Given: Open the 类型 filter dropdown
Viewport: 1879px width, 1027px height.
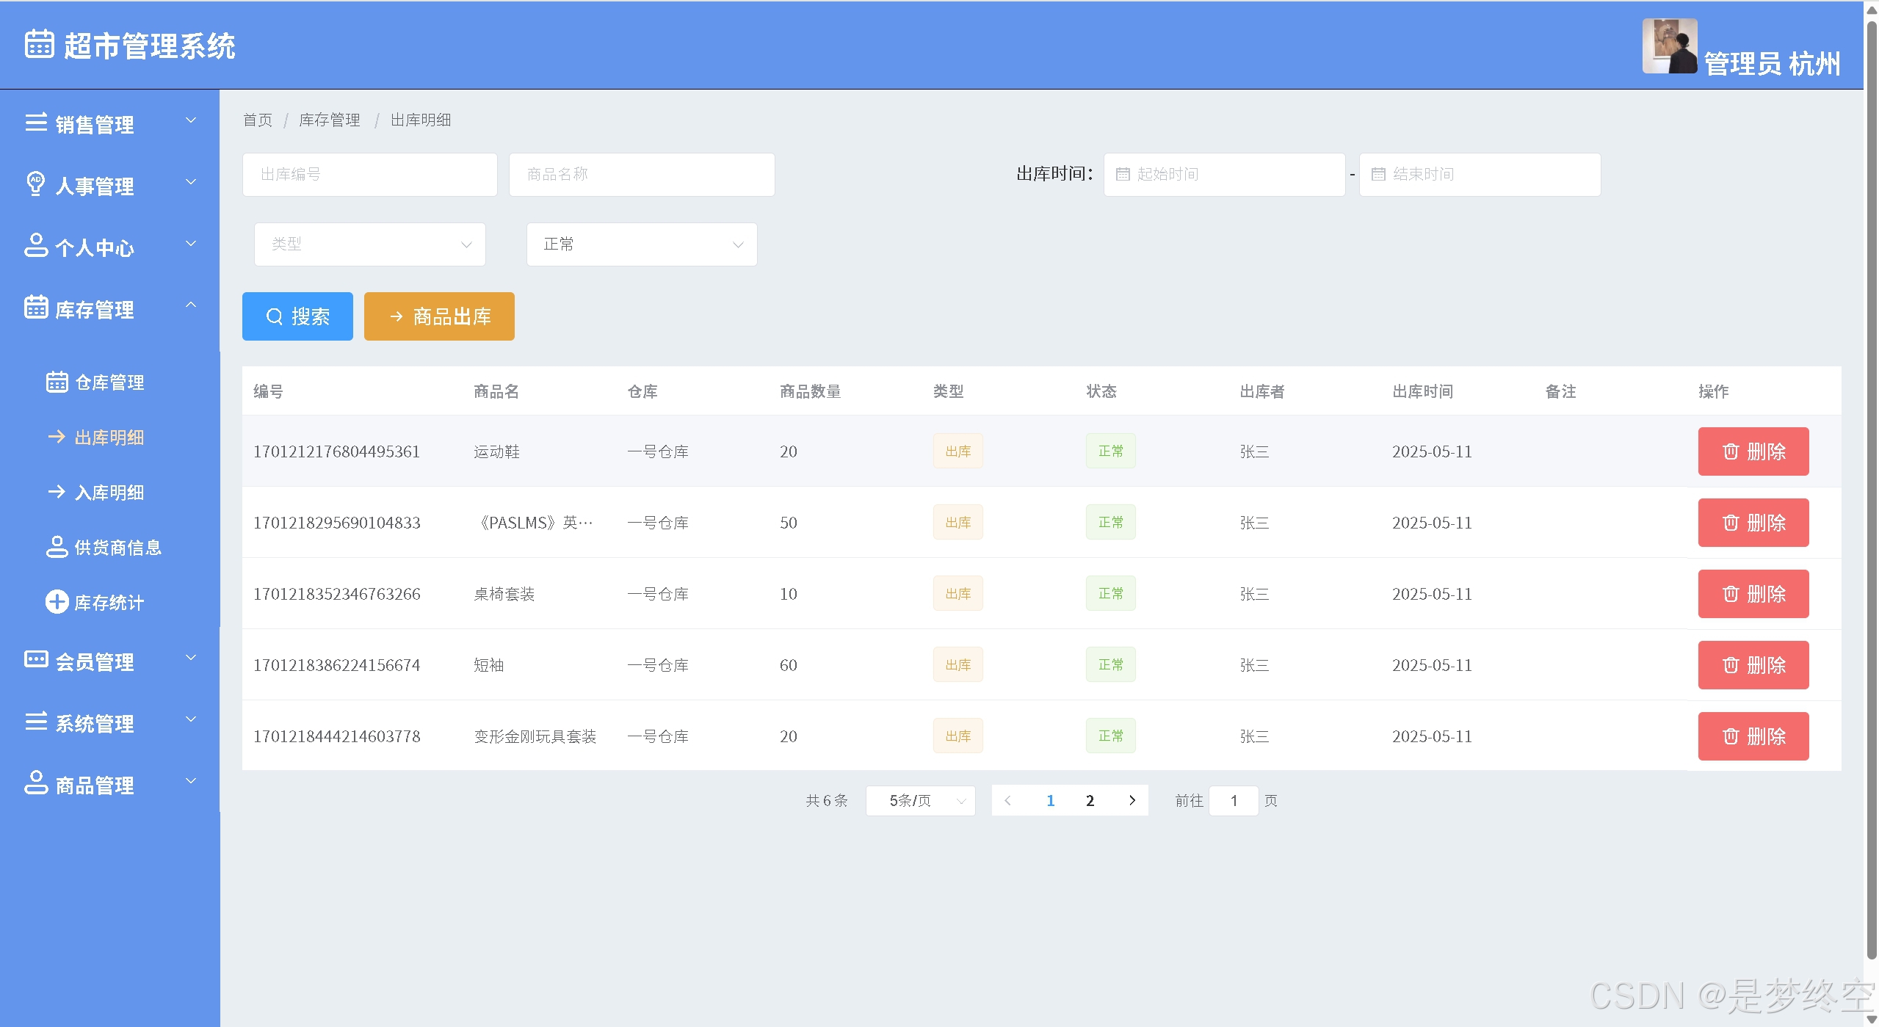Looking at the screenshot, I should pyautogui.click(x=369, y=244).
